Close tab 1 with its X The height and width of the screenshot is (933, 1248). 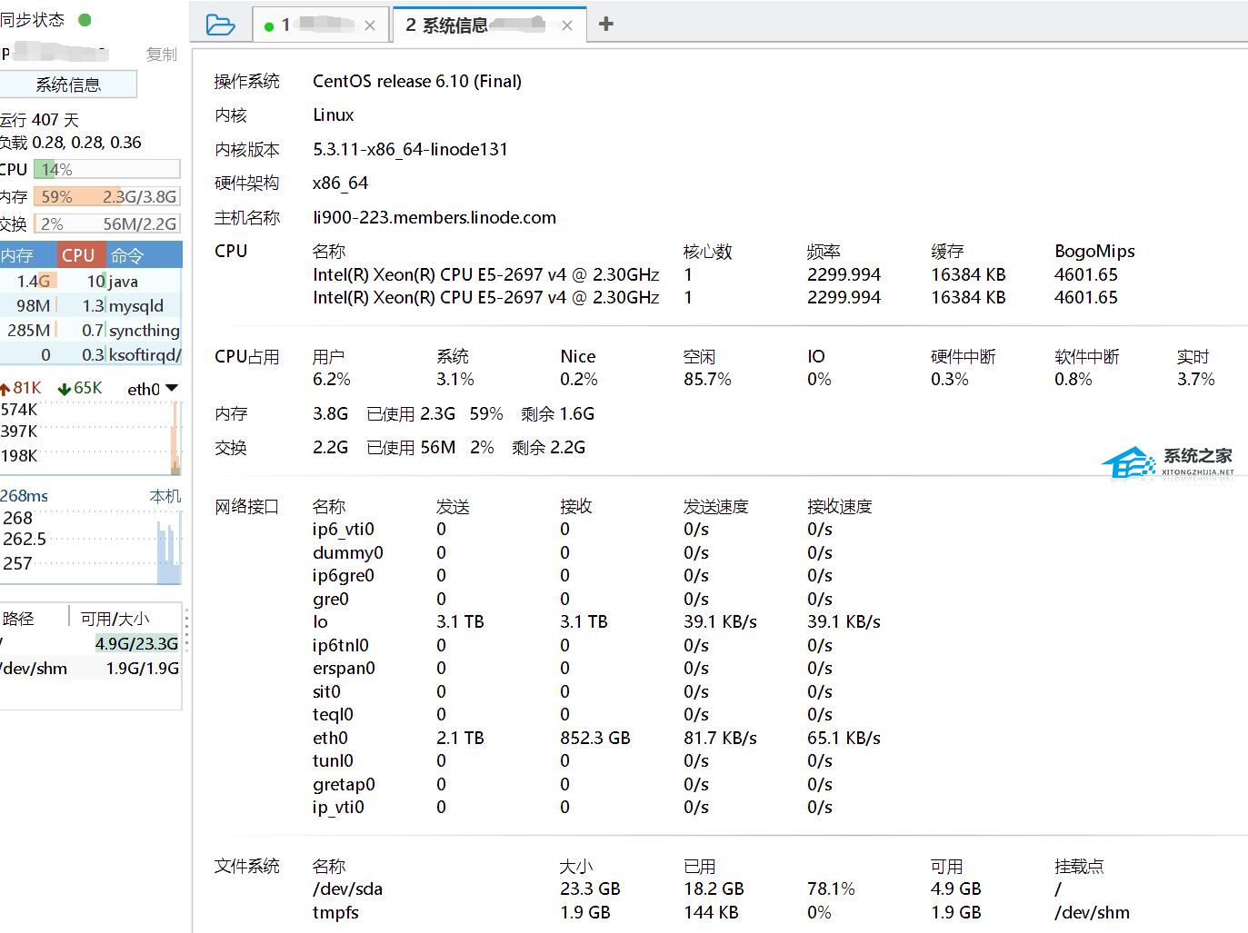(x=370, y=25)
